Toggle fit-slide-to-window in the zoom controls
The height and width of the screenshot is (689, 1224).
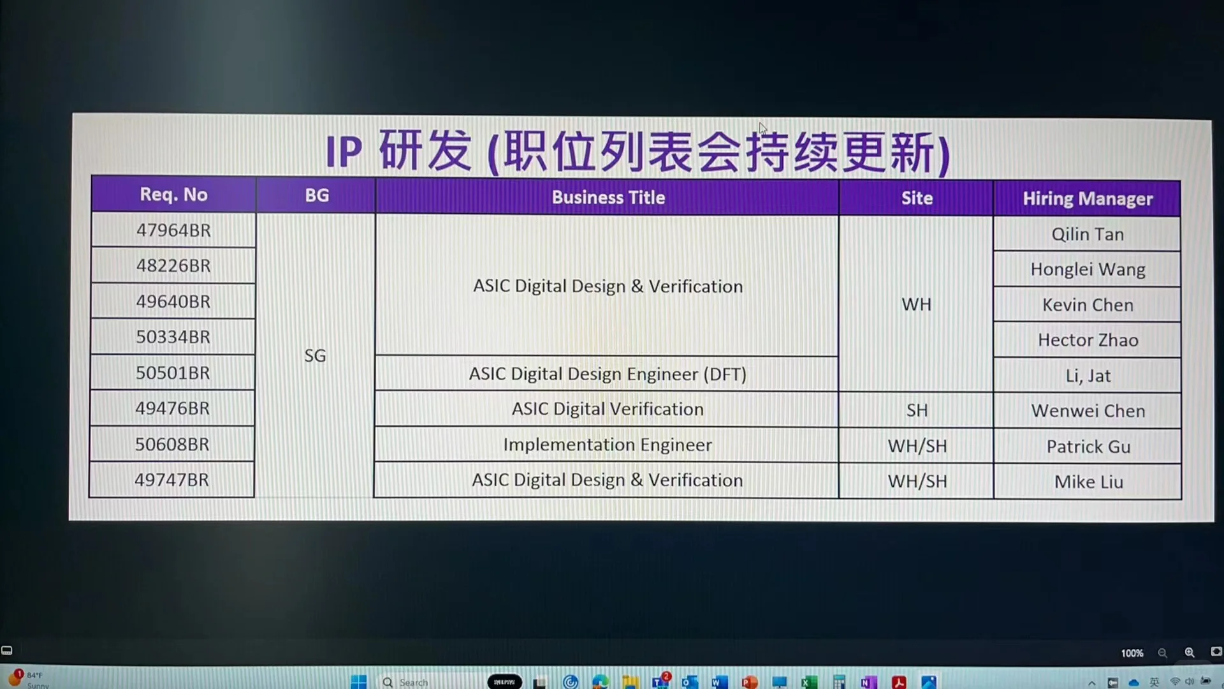point(1216,652)
